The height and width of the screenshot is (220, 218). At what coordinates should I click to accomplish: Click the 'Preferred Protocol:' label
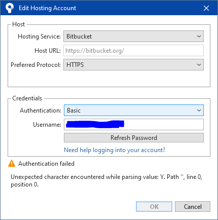pos(35,65)
